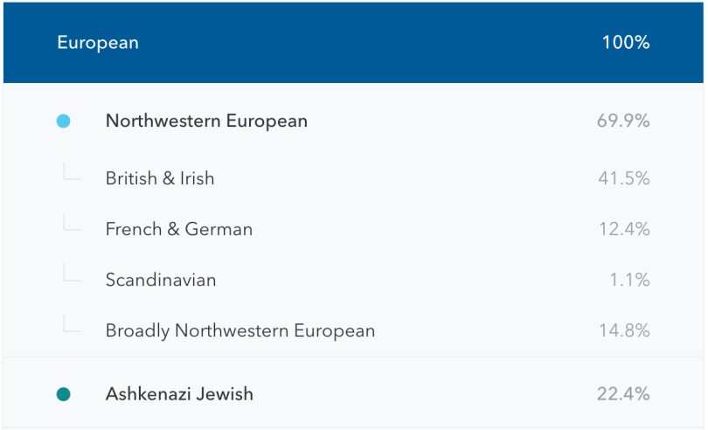Click the light blue Northwestern European dot
Image resolution: width=708 pixels, height=430 pixels.
(63, 121)
